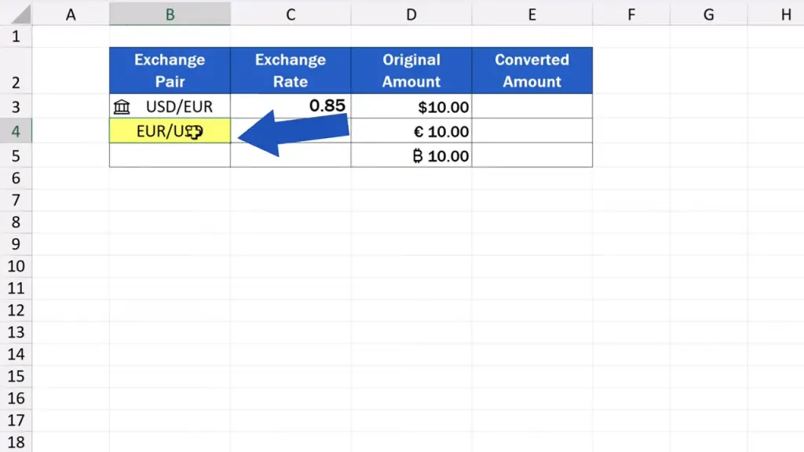Click the $10.00 amount cell
This screenshot has height=452, width=804.
(411, 107)
